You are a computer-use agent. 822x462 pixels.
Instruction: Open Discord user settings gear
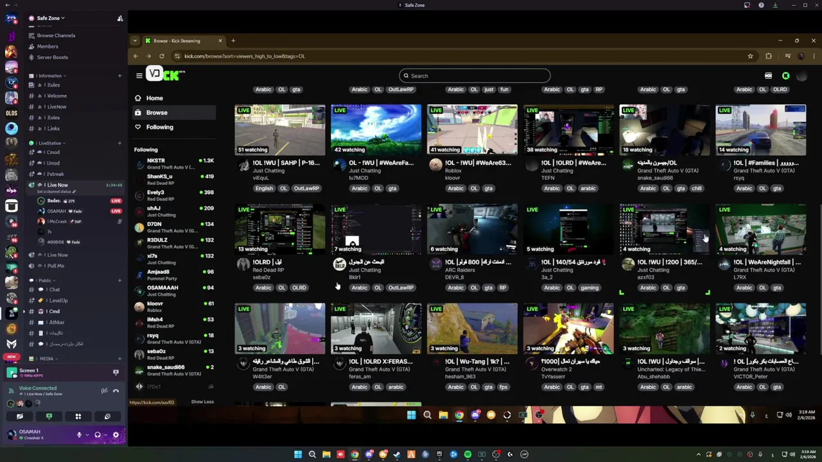click(116, 435)
